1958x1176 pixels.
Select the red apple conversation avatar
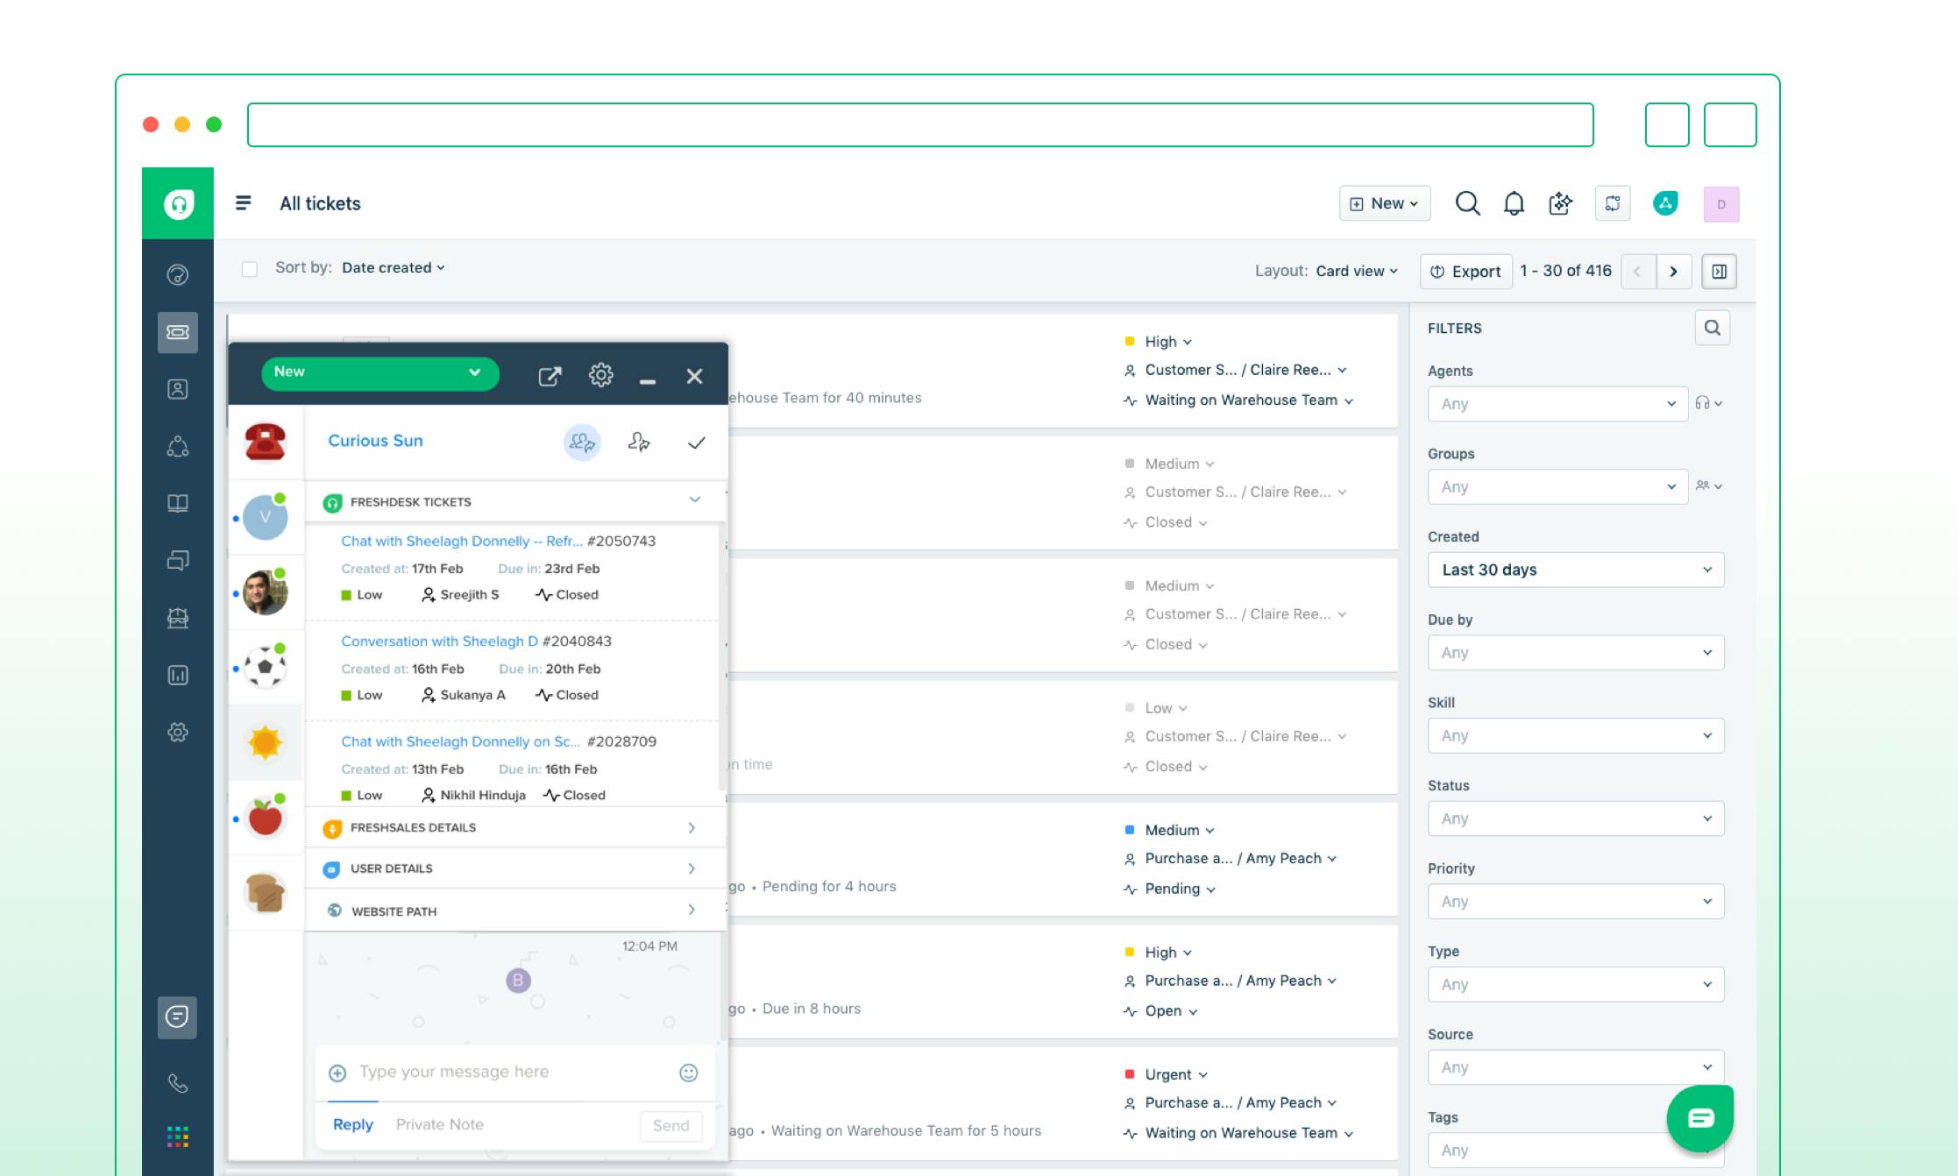tap(265, 818)
